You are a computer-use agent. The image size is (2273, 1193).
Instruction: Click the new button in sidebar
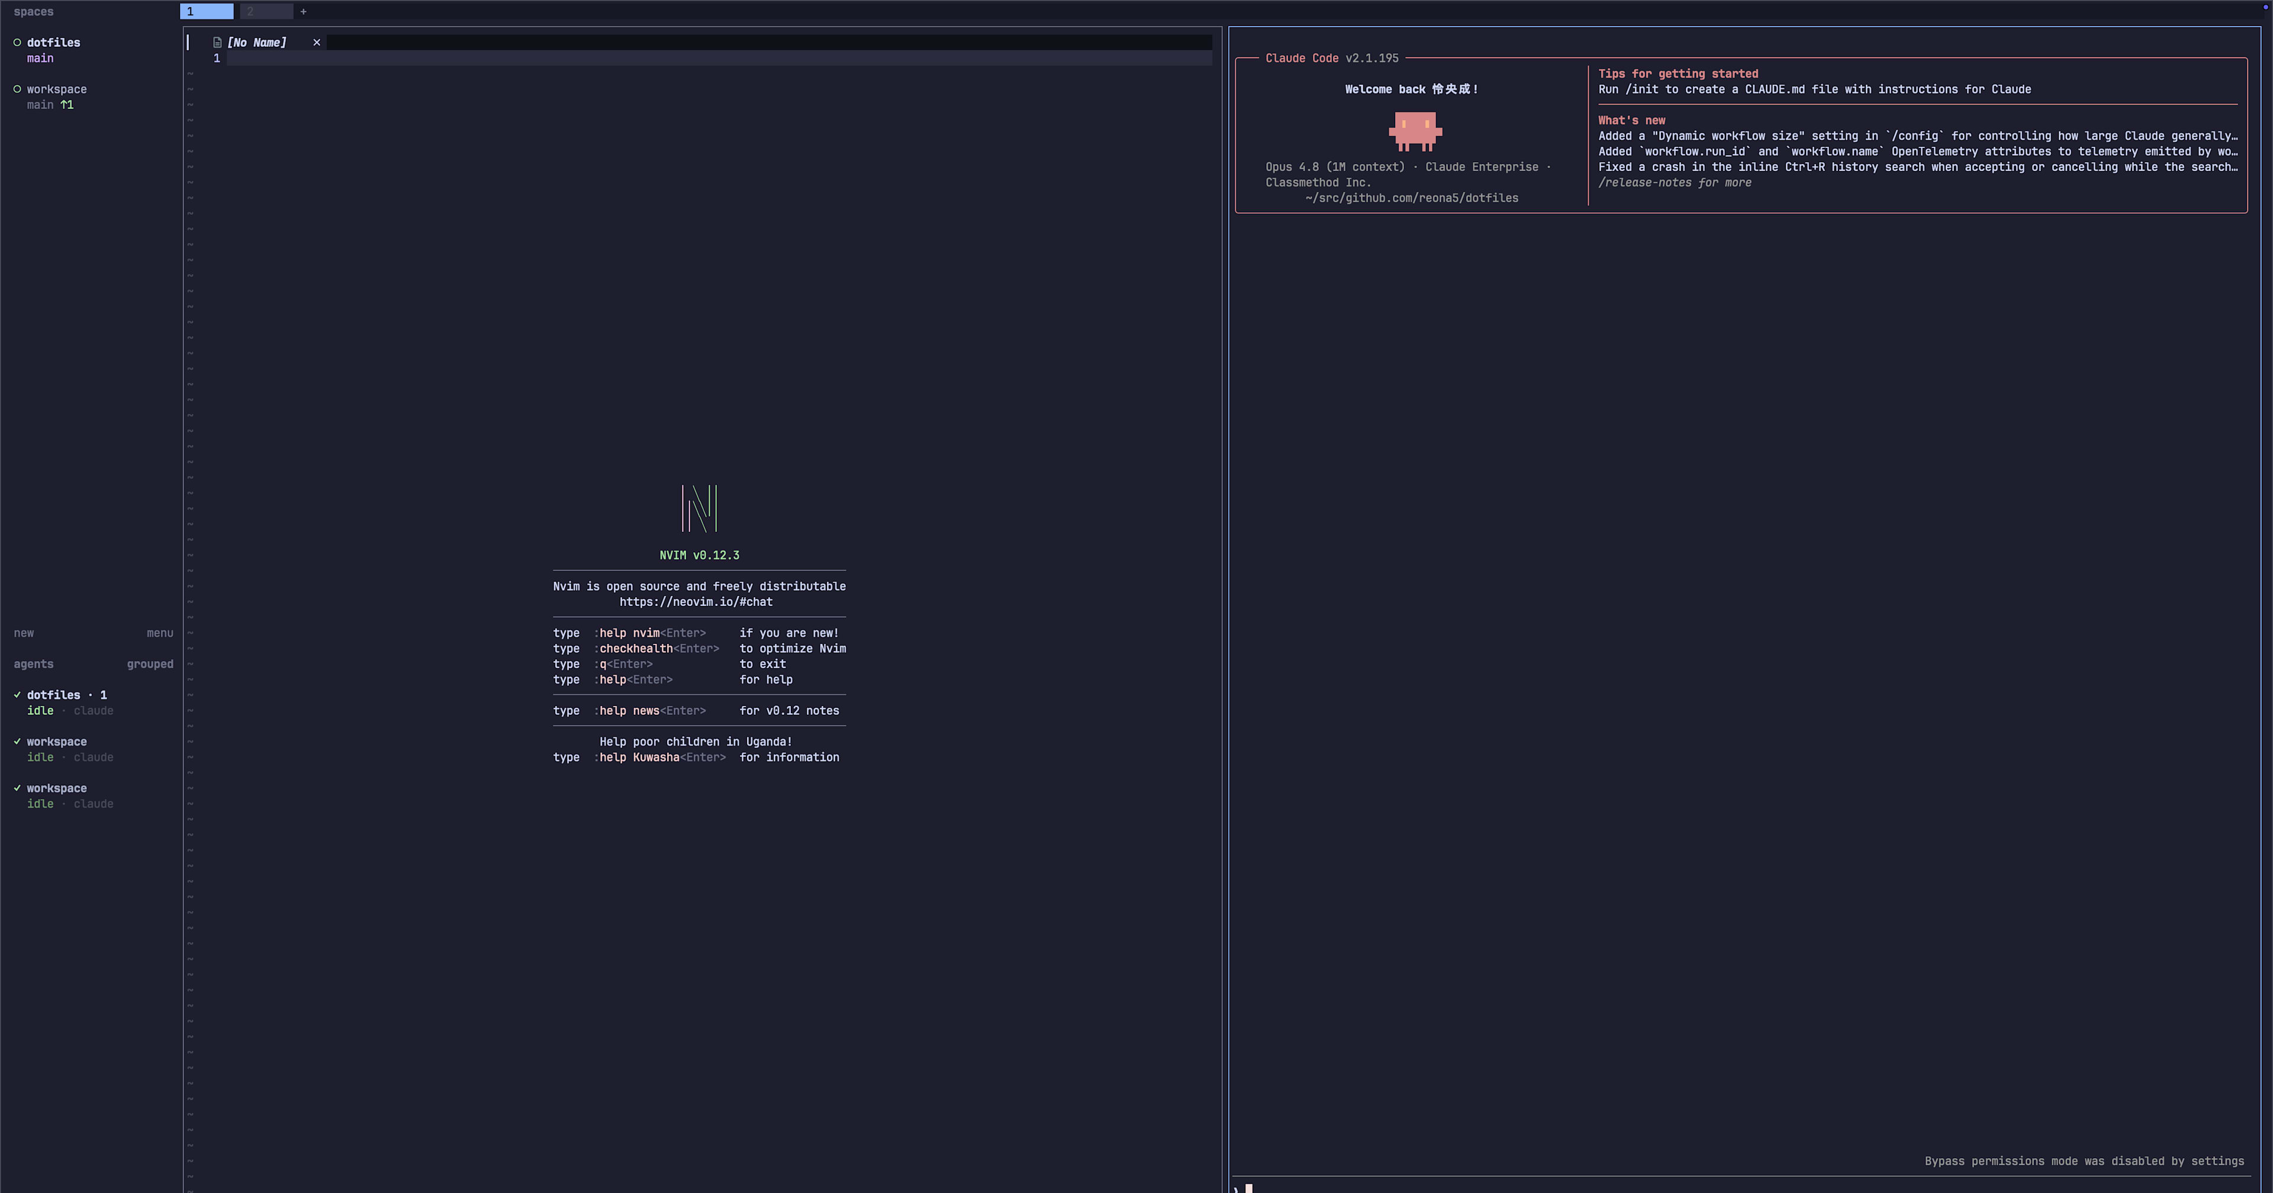(24, 633)
